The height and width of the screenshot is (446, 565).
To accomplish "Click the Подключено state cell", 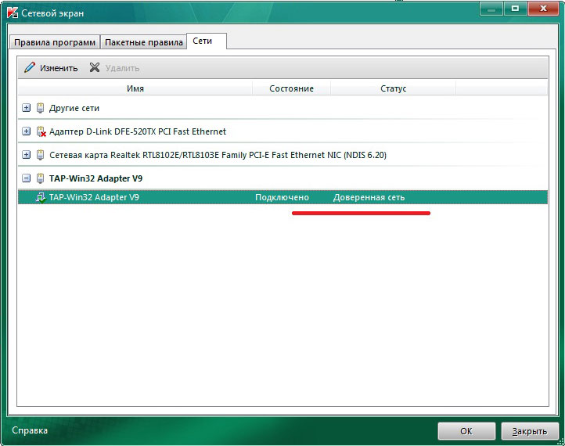I will [282, 197].
